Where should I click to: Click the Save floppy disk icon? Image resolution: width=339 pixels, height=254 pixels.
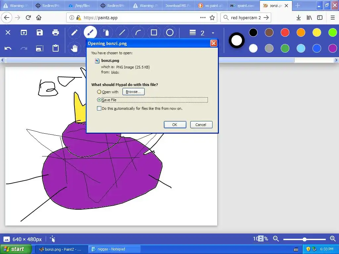point(40,33)
